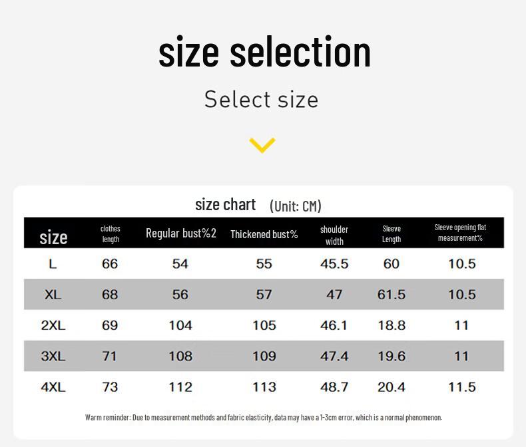Click the 61.5 sleeve length value
526x447 pixels.
[392, 295]
